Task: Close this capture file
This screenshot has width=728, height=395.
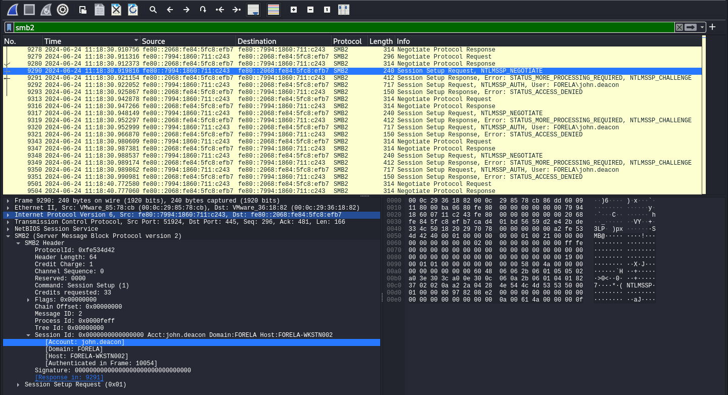Action: pyautogui.click(x=116, y=9)
